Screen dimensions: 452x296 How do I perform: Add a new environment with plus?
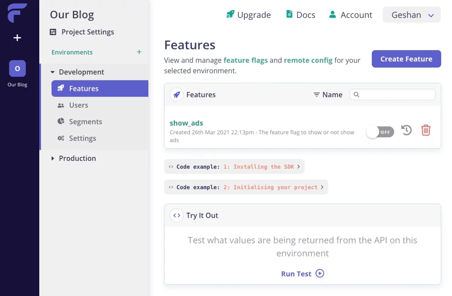click(139, 52)
